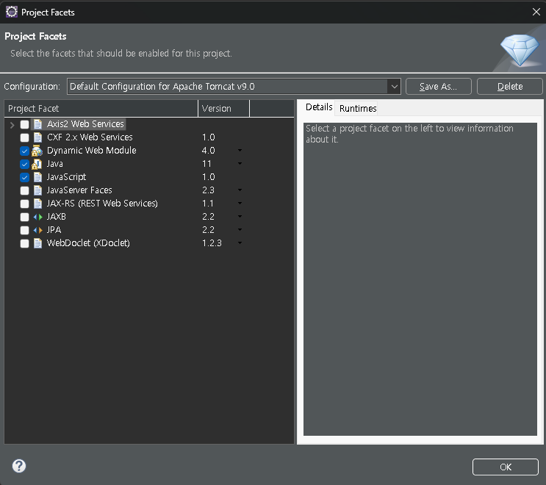
Task: Enable the WebDoclet (XDoclet) checkbox
Action: [24, 243]
